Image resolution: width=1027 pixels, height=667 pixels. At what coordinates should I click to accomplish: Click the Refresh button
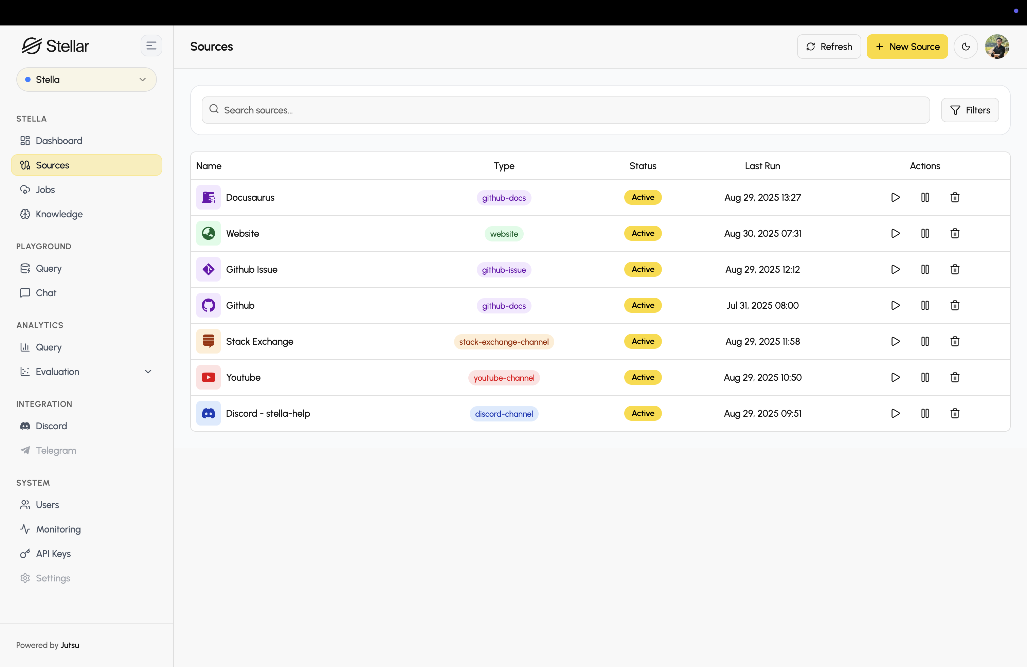point(829,47)
